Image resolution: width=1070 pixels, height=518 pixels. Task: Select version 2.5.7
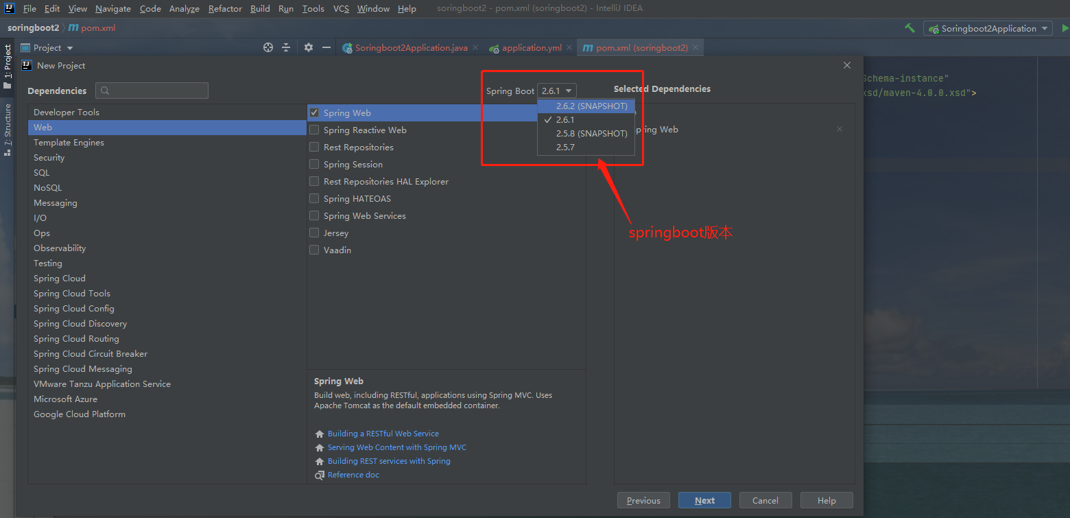[586, 147]
